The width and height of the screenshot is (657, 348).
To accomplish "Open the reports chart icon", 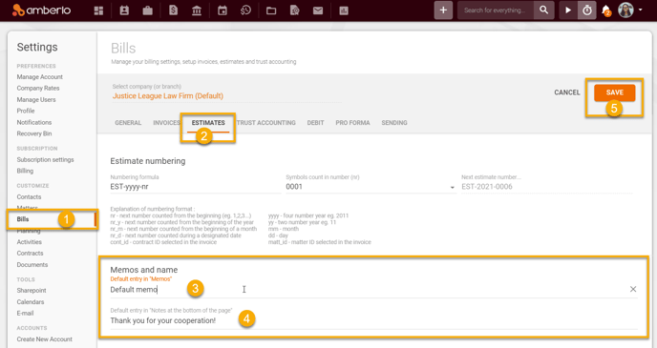I will point(344,10).
